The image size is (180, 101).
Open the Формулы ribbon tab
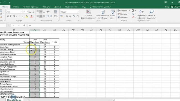tap(46, 7)
